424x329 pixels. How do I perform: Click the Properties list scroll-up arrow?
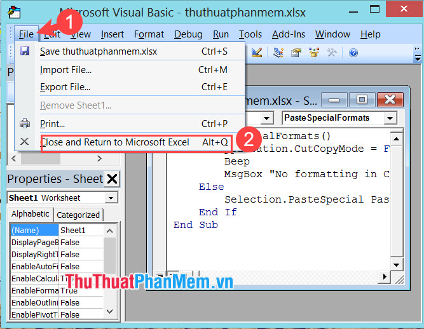(x=109, y=231)
